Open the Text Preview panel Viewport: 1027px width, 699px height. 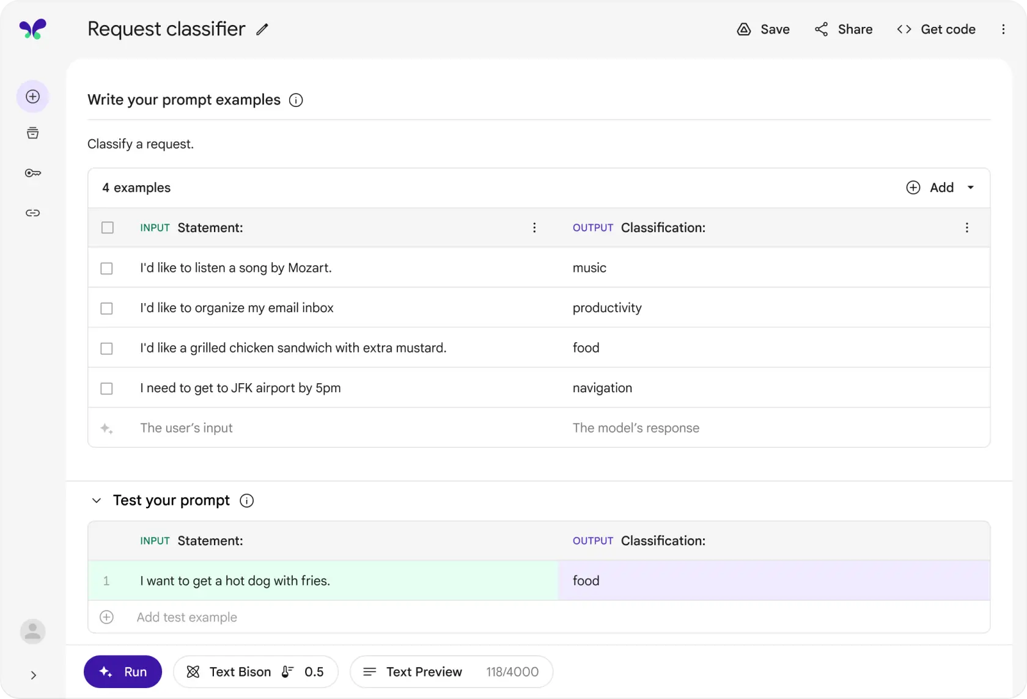424,672
